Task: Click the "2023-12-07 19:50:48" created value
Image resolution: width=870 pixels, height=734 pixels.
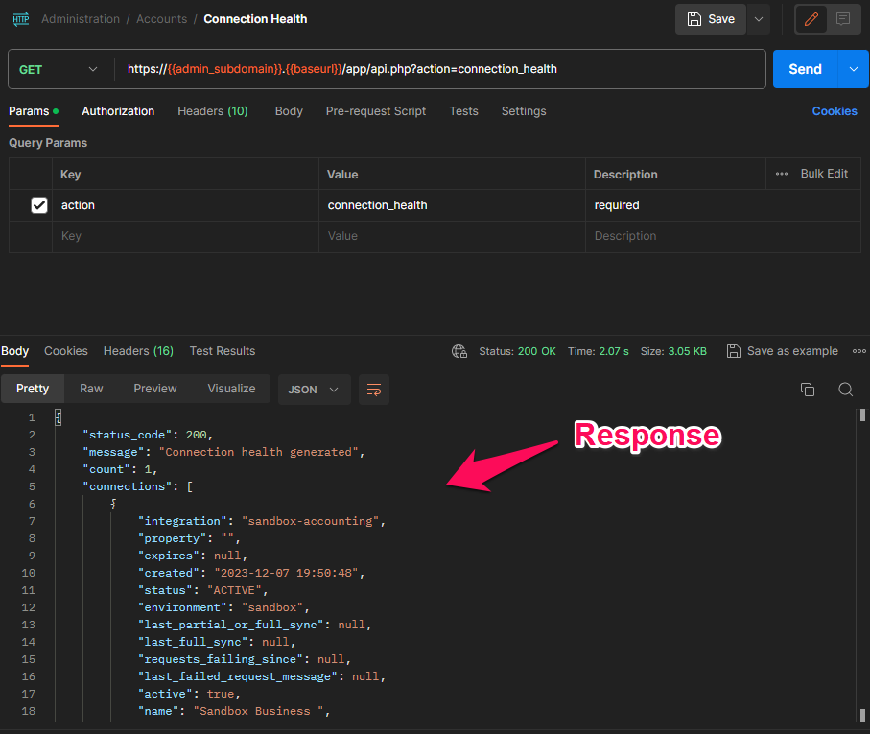Action: tap(286, 573)
